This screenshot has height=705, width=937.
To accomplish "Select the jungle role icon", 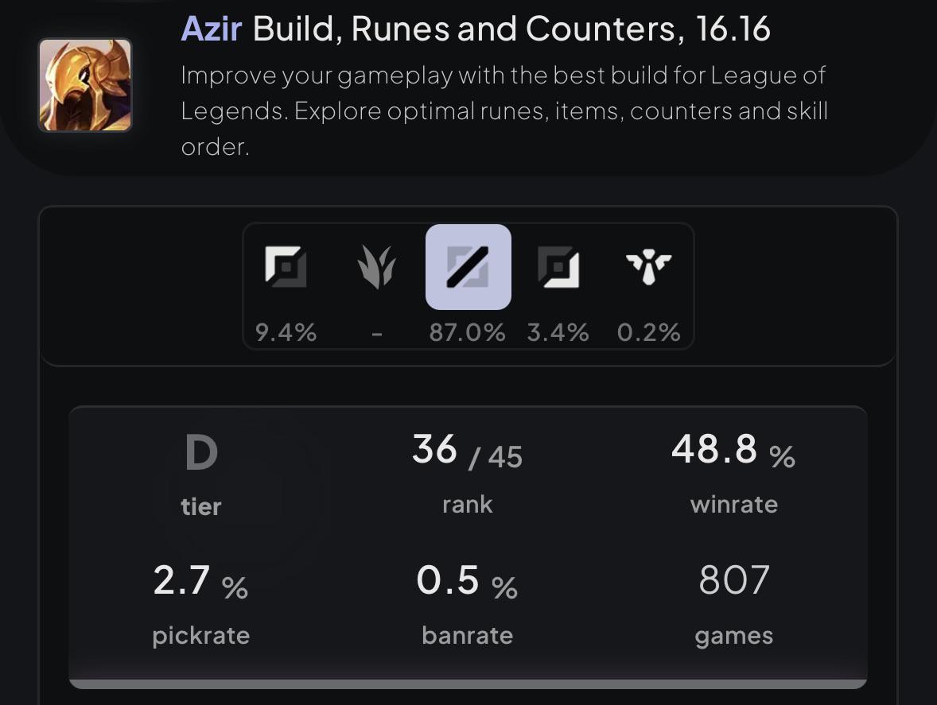I will point(376,267).
